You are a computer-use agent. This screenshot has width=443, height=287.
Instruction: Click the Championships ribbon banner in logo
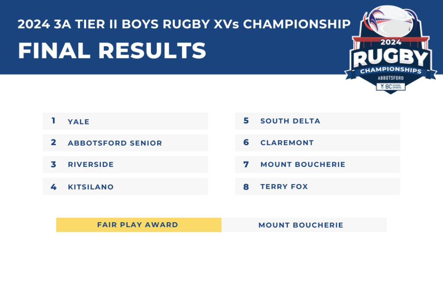(391, 70)
